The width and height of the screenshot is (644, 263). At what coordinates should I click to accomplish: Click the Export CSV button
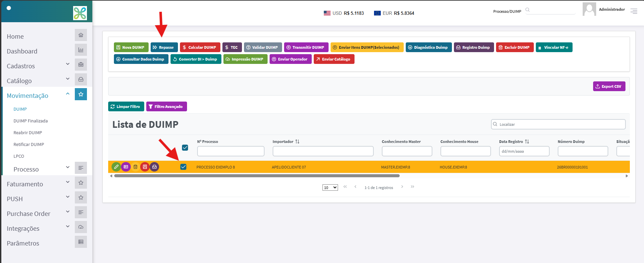click(x=609, y=86)
